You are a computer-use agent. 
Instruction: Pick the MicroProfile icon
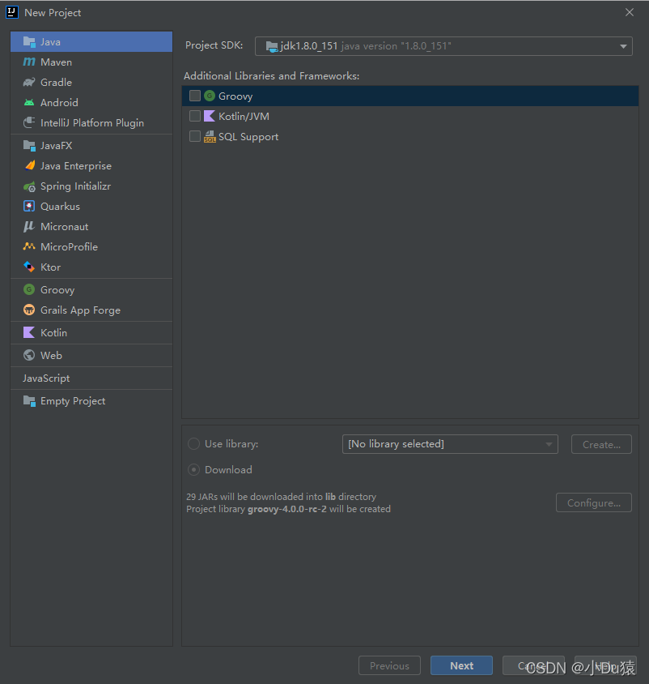(x=29, y=246)
